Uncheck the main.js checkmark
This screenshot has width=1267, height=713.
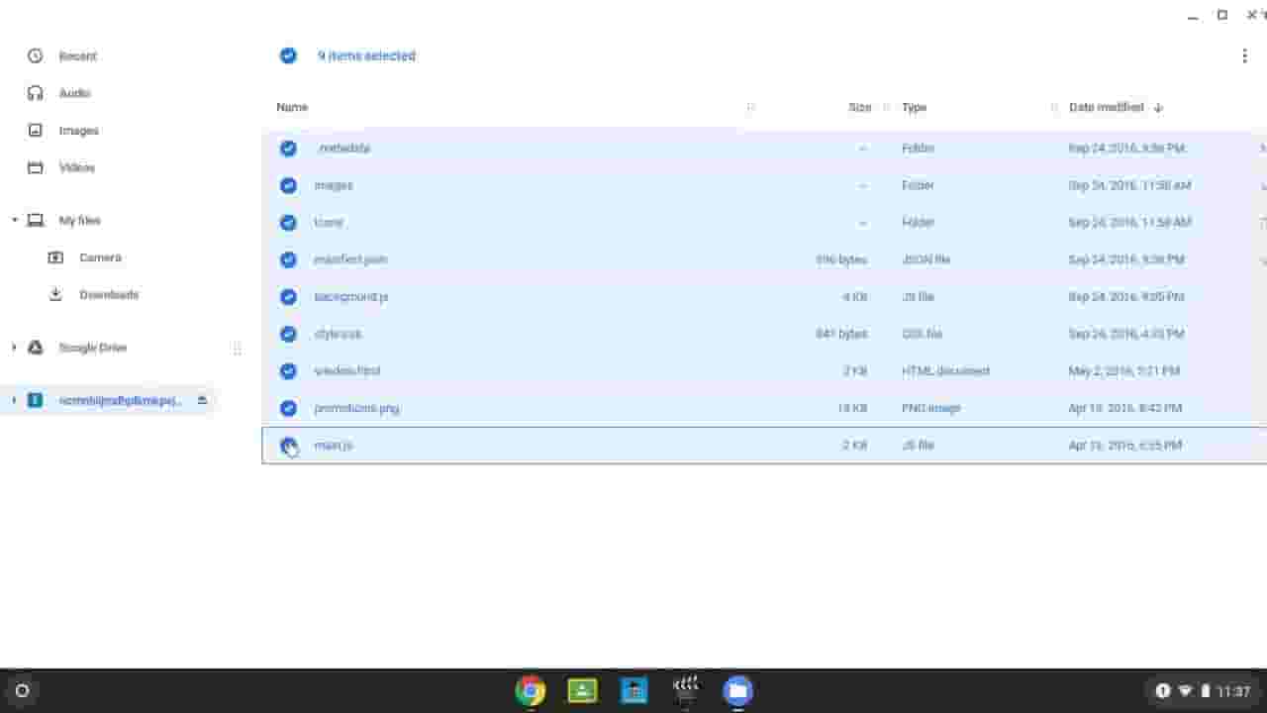coord(288,446)
